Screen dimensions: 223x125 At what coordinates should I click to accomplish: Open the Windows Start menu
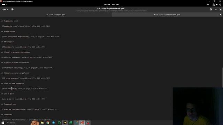coord(3,123)
